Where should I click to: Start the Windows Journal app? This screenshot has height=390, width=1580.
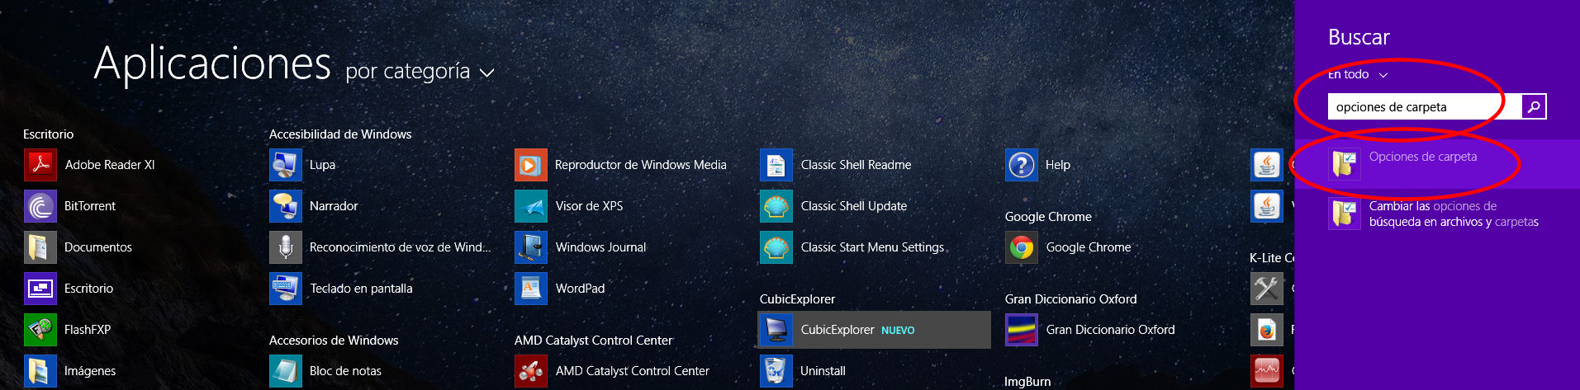click(531, 247)
